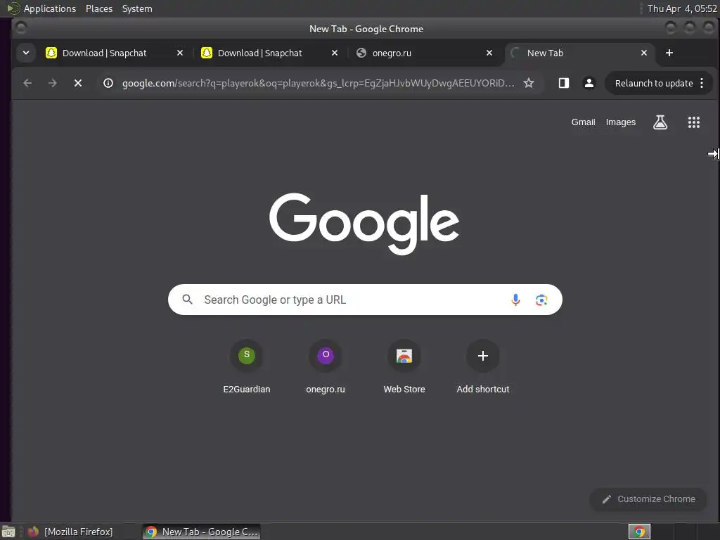
Task: Open the System menu
Action: [x=137, y=8]
